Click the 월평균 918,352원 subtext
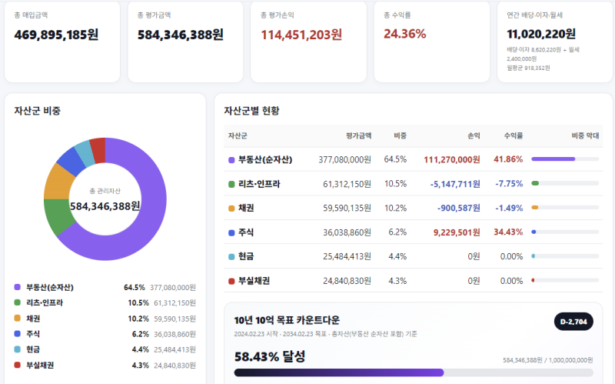 [x=528, y=68]
